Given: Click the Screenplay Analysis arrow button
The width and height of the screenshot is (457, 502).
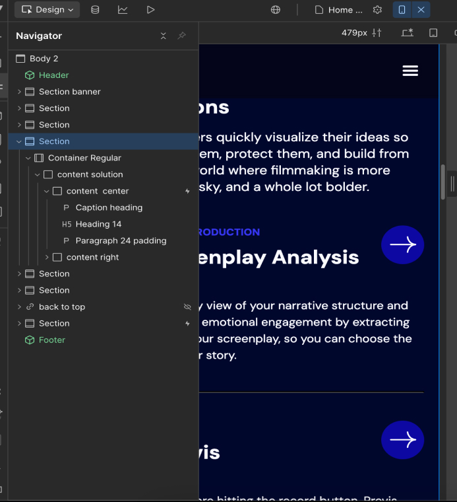Looking at the screenshot, I should tap(402, 245).
